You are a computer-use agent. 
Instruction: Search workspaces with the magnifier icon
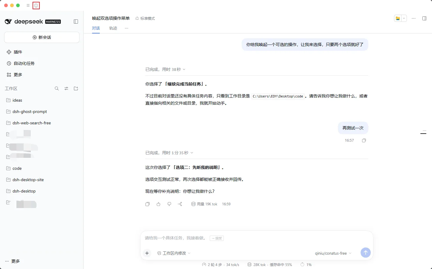coord(57,88)
